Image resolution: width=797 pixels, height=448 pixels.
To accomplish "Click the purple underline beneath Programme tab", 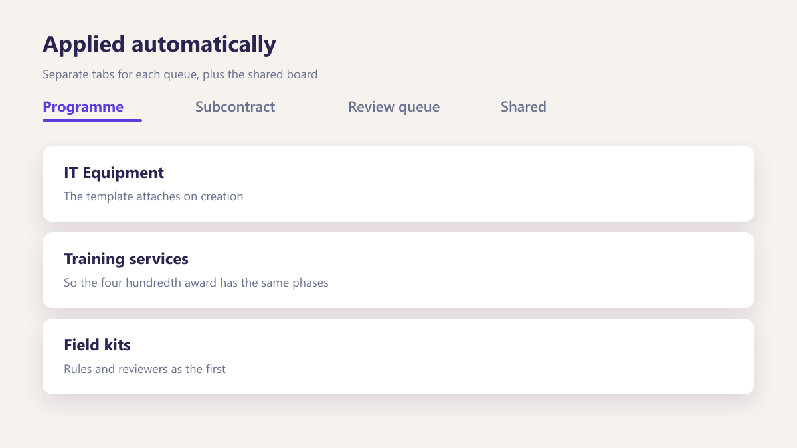I will [92, 121].
